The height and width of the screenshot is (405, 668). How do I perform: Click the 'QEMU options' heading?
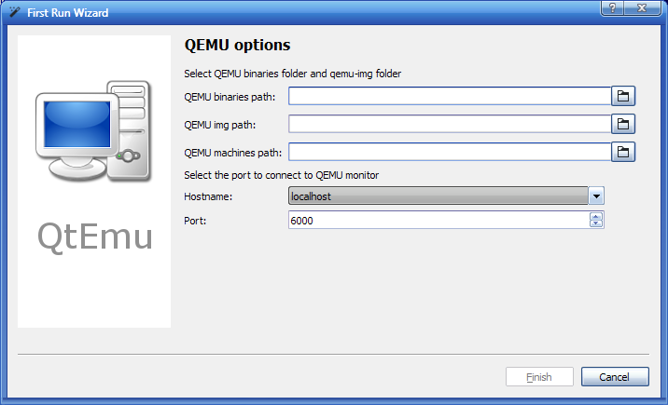click(x=237, y=45)
